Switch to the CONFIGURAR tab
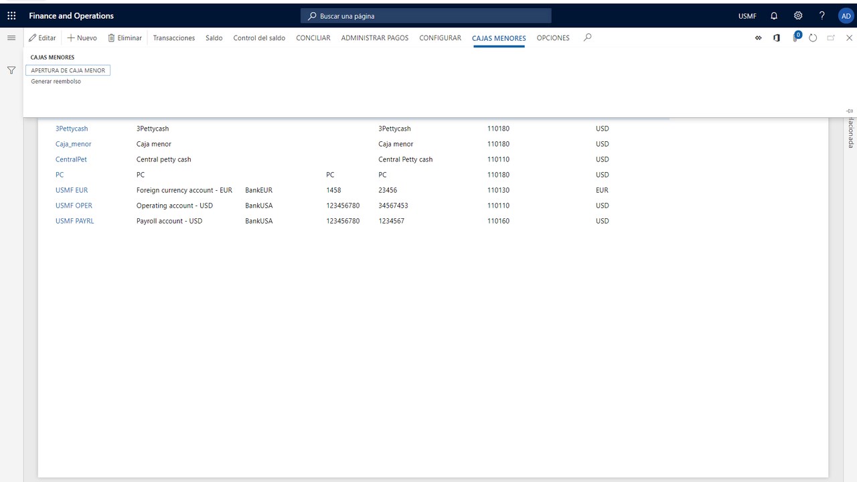This screenshot has height=482, width=857. click(x=441, y=38)
